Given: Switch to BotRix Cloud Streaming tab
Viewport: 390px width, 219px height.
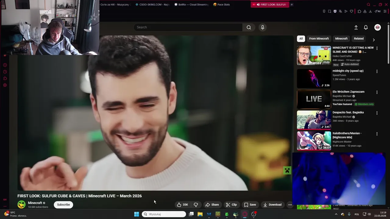Looking at the screenshot, I should [191, 5].
